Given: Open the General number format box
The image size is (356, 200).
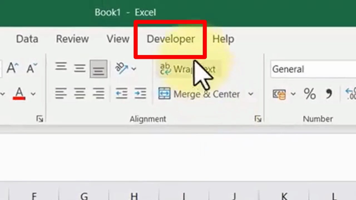Looking at the screenshot, I should tap(313, 69).
